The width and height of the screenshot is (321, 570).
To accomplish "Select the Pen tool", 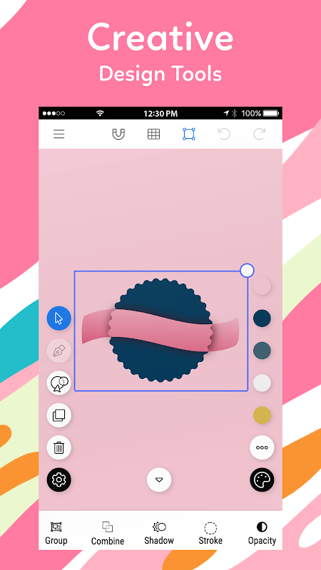I will [x=59, y=351].
